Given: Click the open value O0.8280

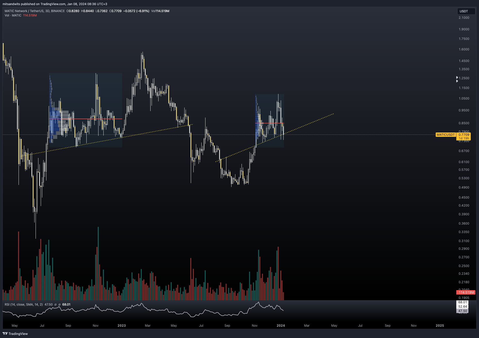Looking at the screenshot, I should tap(73, 11).
